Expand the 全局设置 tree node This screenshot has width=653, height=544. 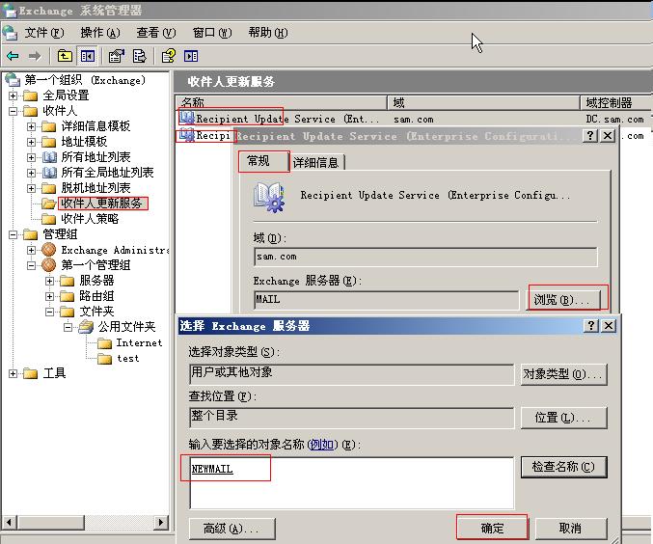click(x=14, y=95)
